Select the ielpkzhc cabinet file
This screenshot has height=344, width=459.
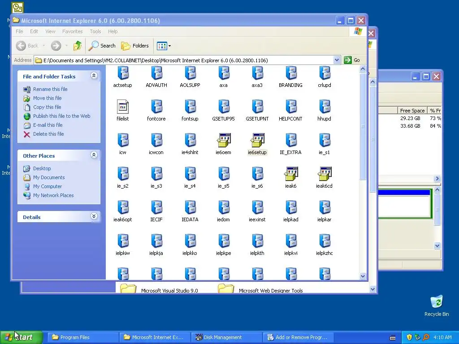click(325, 245)
